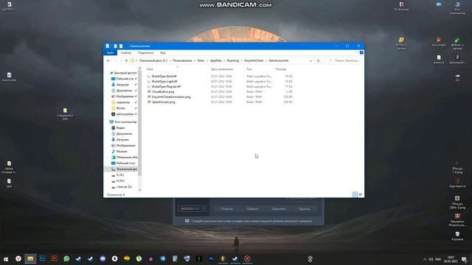Select BrutalType-Bold.ttf file

[164, 77]
